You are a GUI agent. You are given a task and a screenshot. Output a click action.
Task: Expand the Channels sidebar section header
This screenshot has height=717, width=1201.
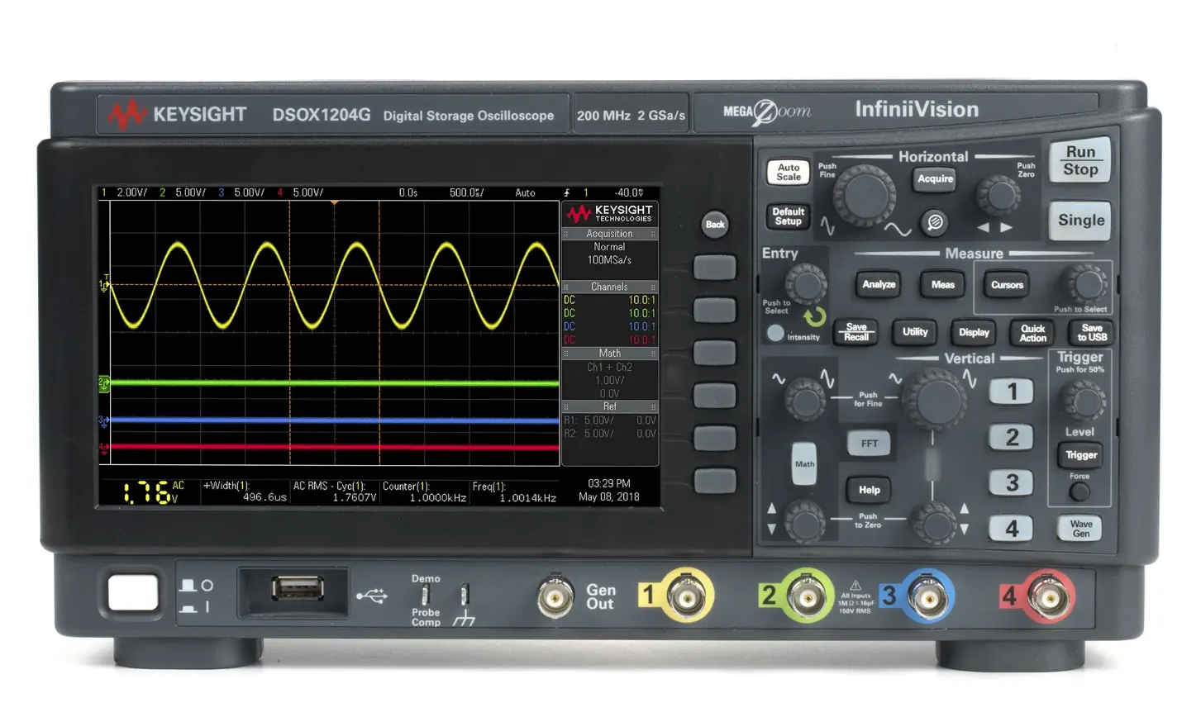(x=609, y=287)
